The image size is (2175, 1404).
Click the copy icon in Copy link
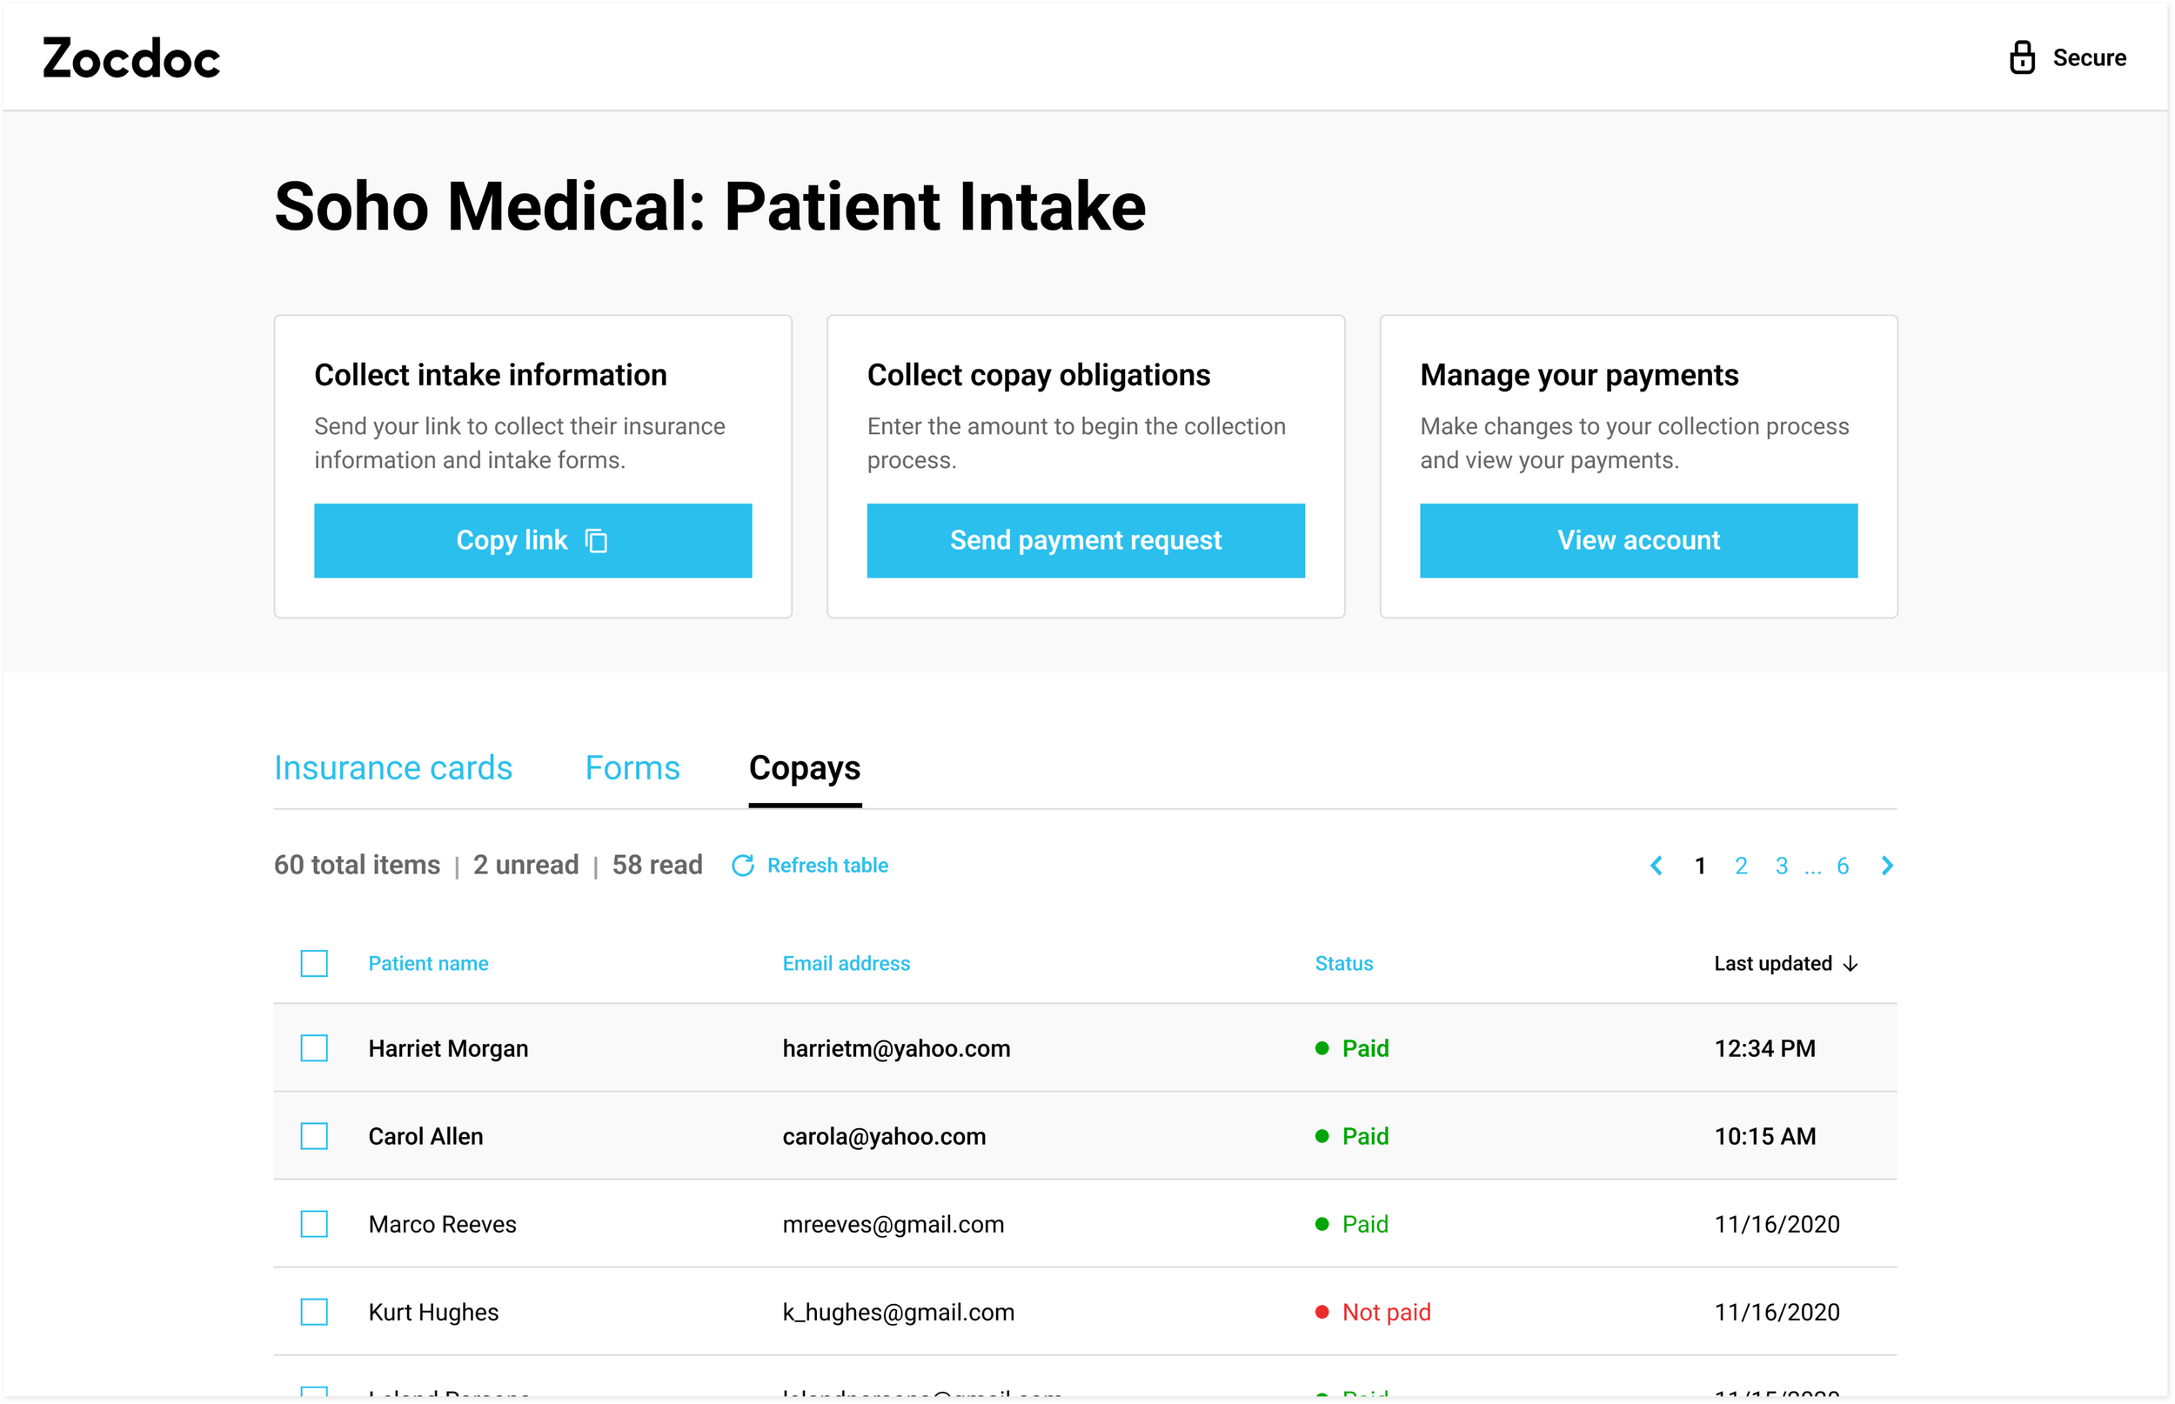pos(596,540)
